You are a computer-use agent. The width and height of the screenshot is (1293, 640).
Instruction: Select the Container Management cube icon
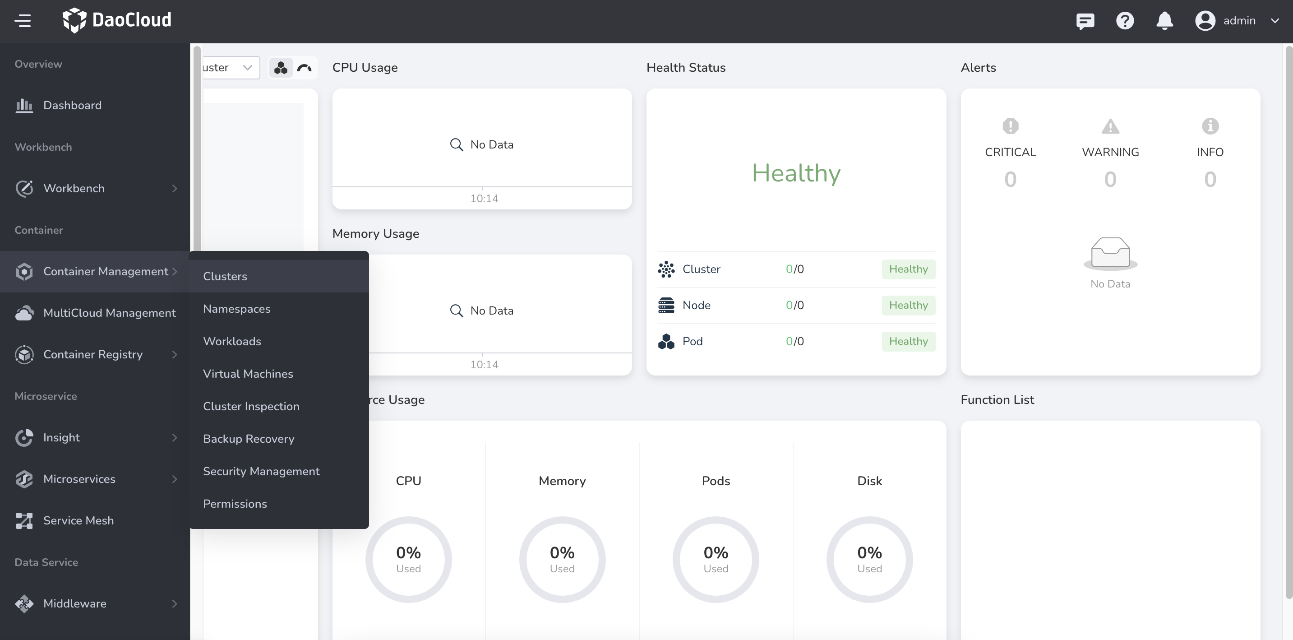click(24, 271)
